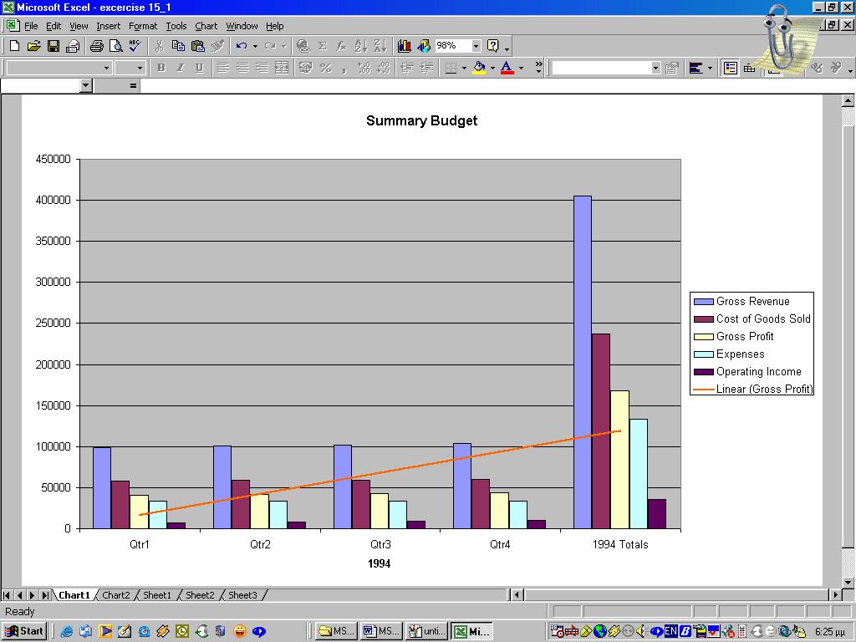Select the Cost of Goods Sold legend swatch
This screenshot has width=856, height=642.
[704, 319]
